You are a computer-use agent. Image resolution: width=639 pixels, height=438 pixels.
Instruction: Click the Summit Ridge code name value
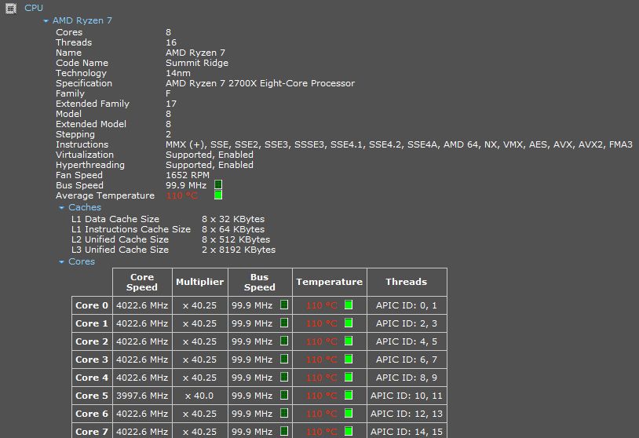[197, 63]
